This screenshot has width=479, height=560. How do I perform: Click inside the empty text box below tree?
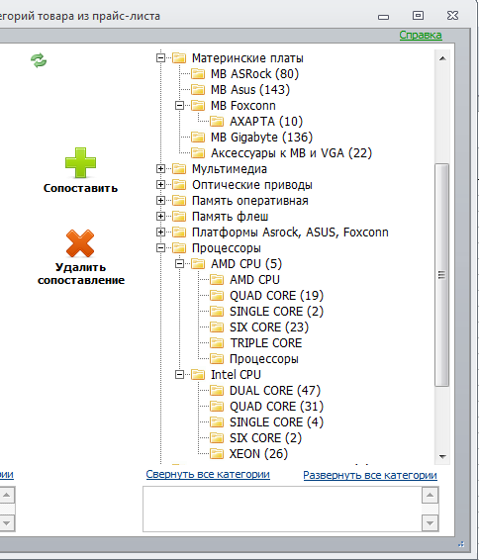pos(282,509)
